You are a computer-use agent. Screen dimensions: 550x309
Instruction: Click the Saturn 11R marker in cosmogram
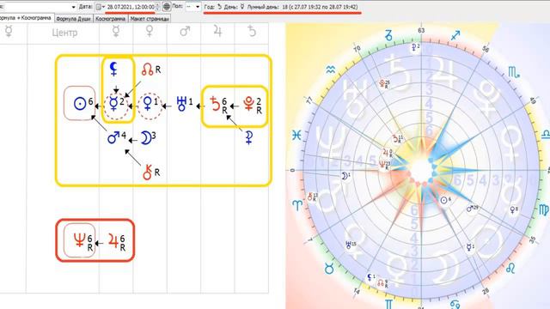pyautogui.click(x=397, y=139)
